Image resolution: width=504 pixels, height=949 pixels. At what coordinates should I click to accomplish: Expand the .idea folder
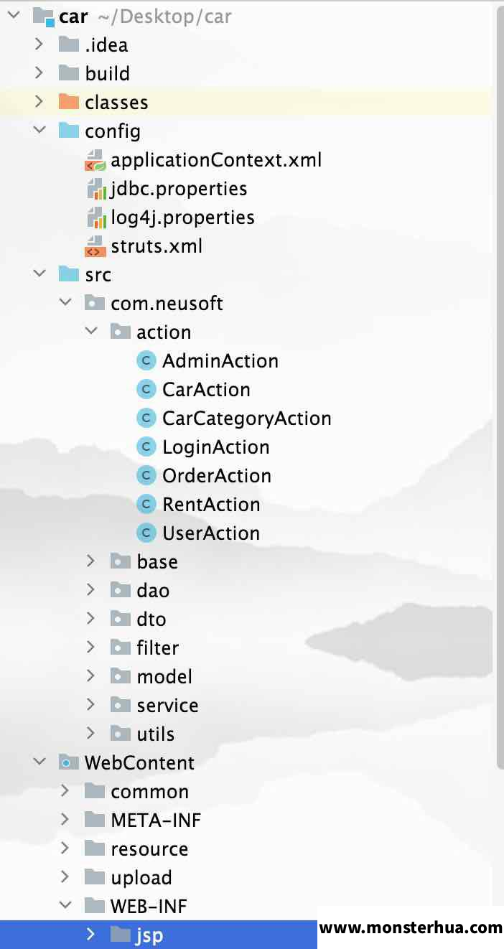click(39, 45)
